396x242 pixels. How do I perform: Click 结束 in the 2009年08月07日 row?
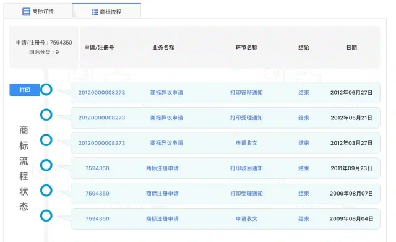coord(304,194)
